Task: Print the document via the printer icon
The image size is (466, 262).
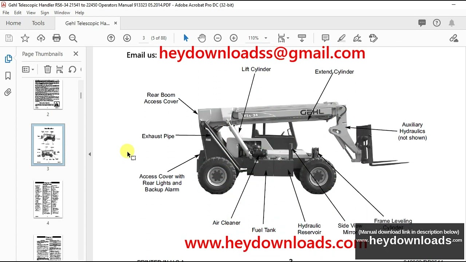Action: coord(56,38)
